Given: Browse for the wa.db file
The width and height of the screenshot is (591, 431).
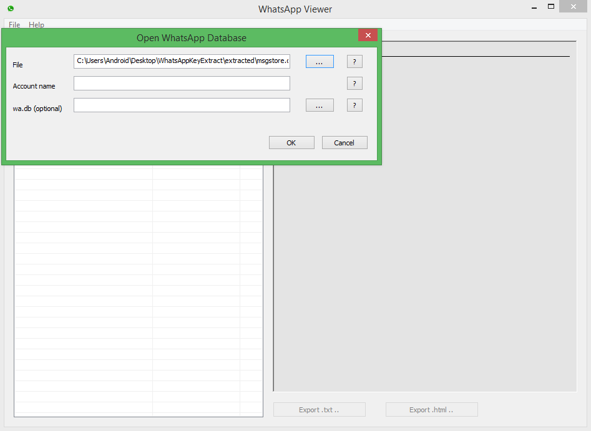Looking at the screenshot, I should point(320,105).
